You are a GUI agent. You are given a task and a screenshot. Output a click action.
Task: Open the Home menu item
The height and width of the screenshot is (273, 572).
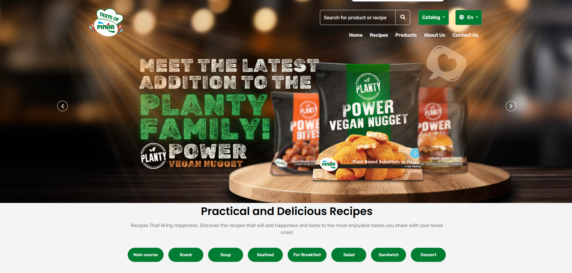click(x=356, y=35)
